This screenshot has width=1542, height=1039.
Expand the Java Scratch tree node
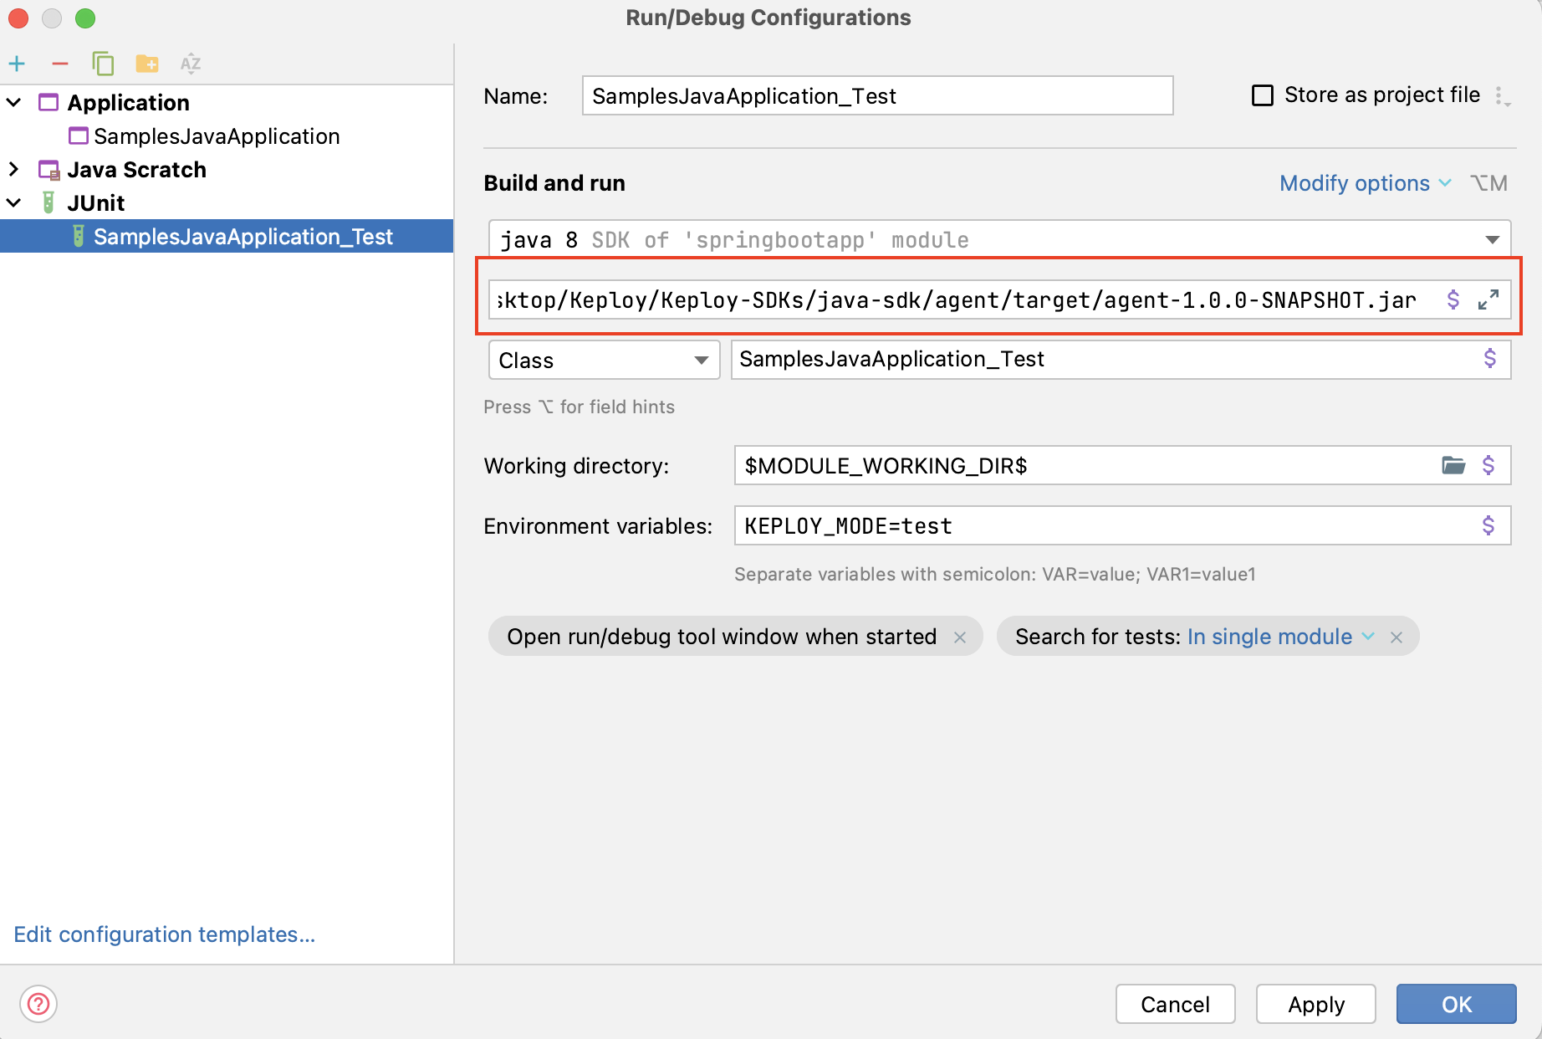coord(14,169)
